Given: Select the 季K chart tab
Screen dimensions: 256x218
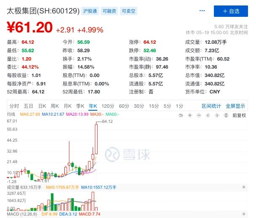Looking at the screenshot, I should tap(80, 106).
